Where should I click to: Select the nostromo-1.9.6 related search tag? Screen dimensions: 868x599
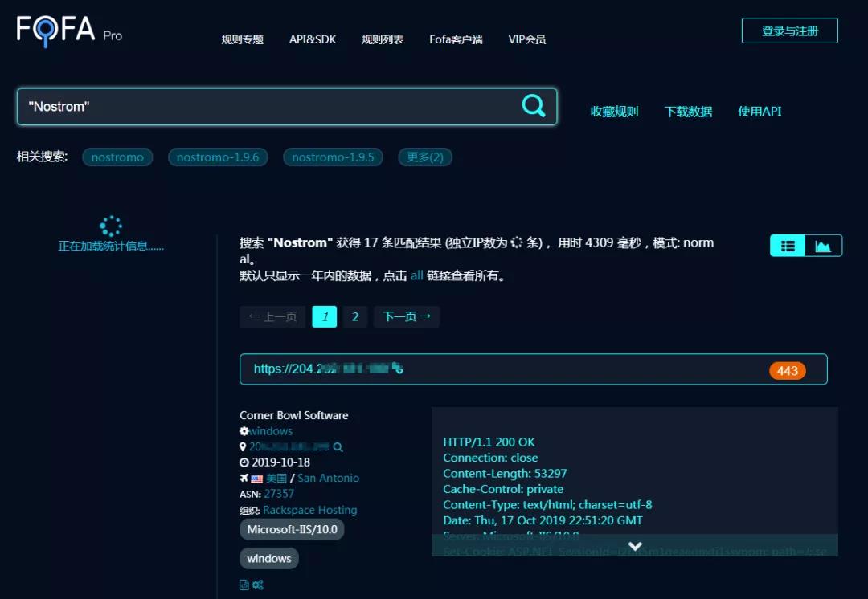click(218, 157)
